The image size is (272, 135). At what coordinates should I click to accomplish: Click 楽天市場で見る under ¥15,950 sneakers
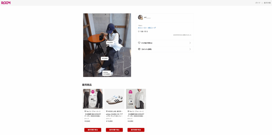tap(114, 130)
